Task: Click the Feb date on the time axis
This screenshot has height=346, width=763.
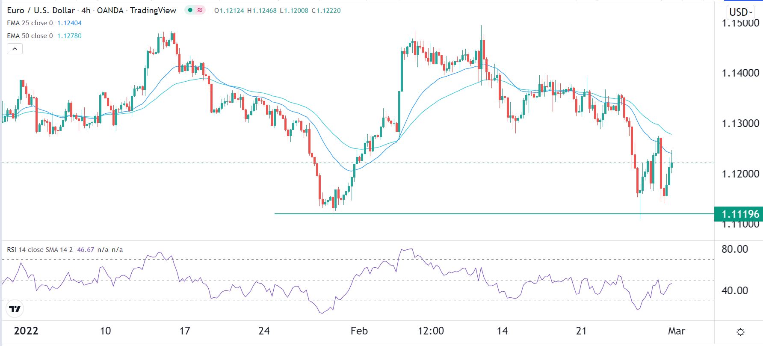Action: click(x=359, y=331)
